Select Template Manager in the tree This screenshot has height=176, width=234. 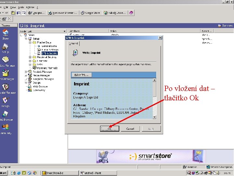click(43, 79)
